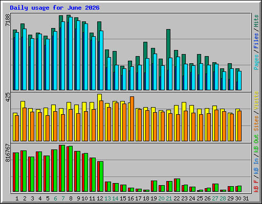
Task: Click the "Visits" legend label
Action: pyautogui.click(x=256, y=100)
